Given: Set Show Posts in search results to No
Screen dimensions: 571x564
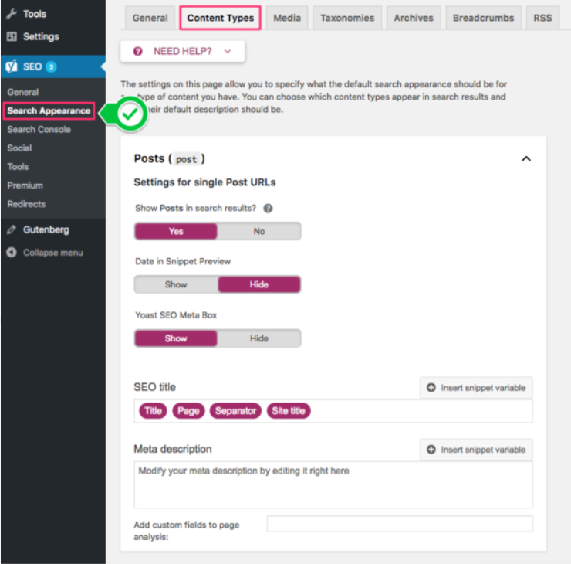Looking at the screenshot, I should click(259, 231).
